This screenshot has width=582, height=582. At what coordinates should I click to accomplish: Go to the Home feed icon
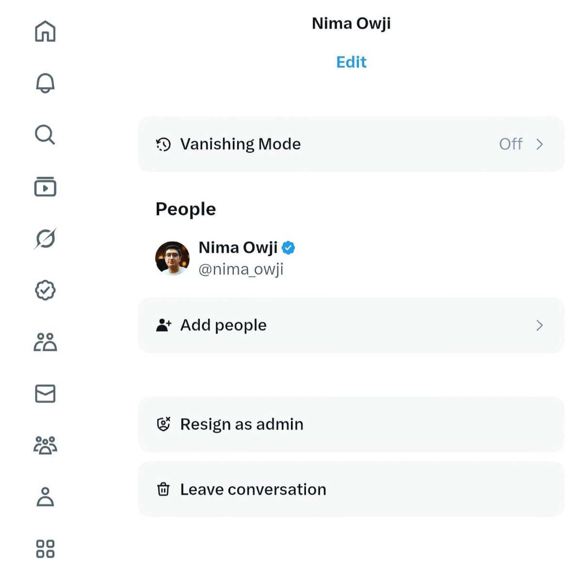[45, 32]
